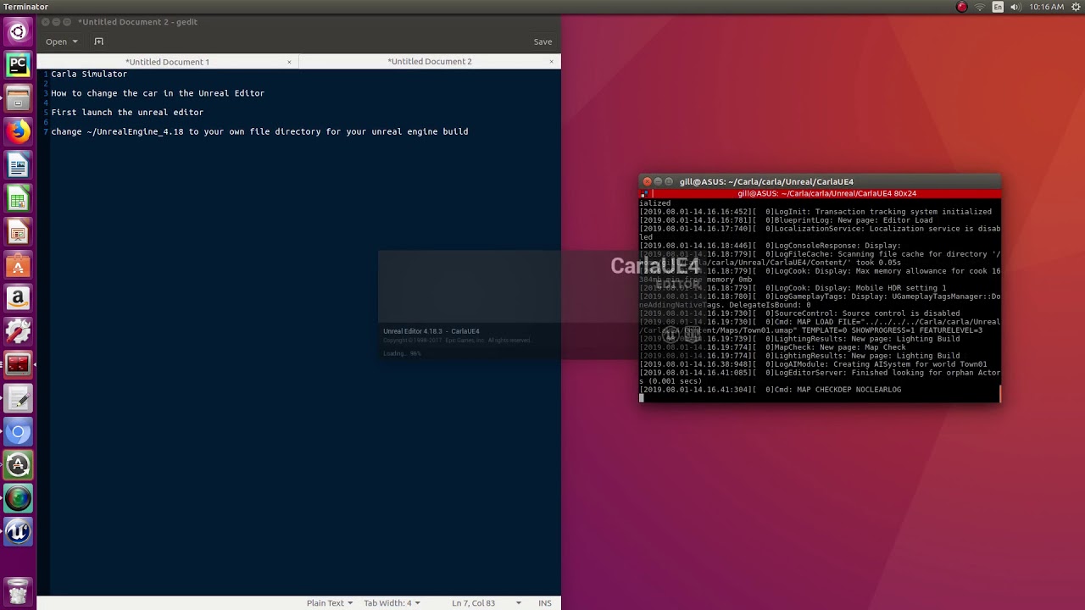Open the En keyboard layout indicator

click(998, 7)
